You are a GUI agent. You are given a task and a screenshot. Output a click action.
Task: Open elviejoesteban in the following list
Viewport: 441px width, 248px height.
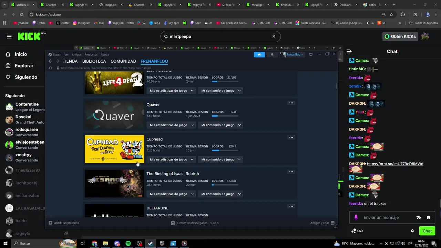[24, 145]
